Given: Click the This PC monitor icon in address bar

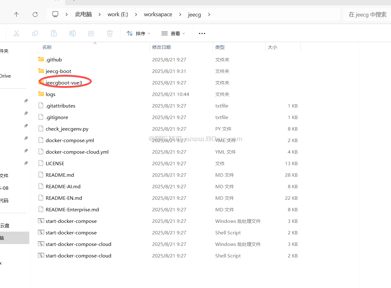Looking at the screenshot, I should click(x=55, y=14).
